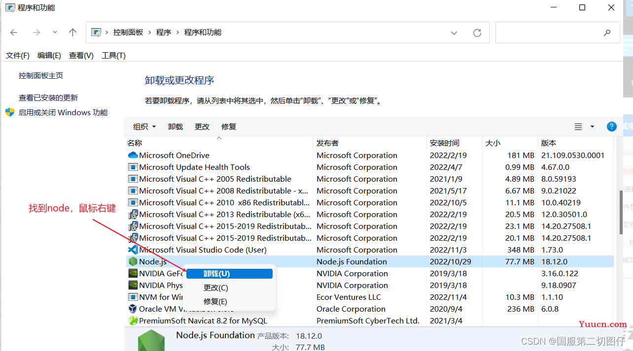This screenshot has width=633, height=351.
Task: Open the 编辑(E) menu
Action: [49, 56]
